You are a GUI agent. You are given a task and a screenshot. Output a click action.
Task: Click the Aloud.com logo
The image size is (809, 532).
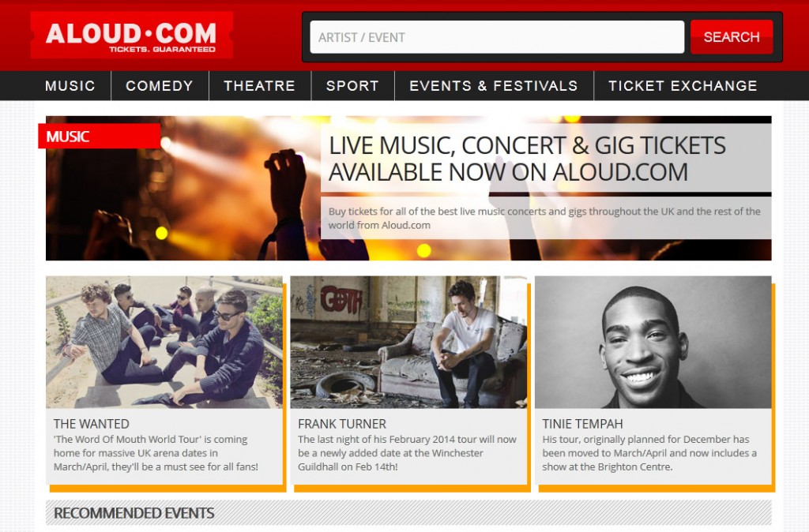click(x=132, y=35)
